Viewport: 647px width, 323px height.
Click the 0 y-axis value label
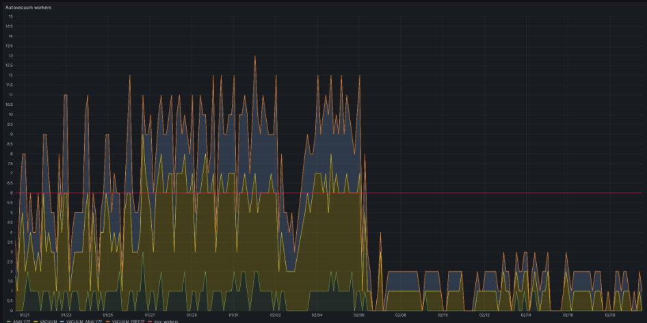tap(12, 311)
